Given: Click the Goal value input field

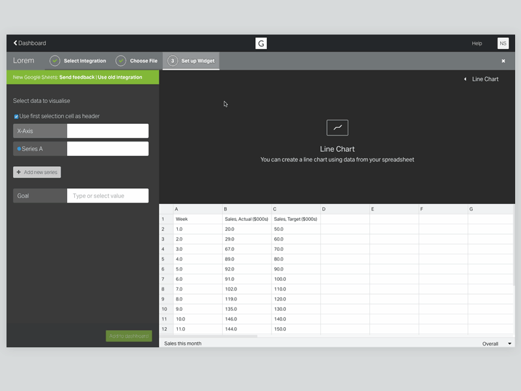Looking at the screenshot, I should tap(107, 196).
